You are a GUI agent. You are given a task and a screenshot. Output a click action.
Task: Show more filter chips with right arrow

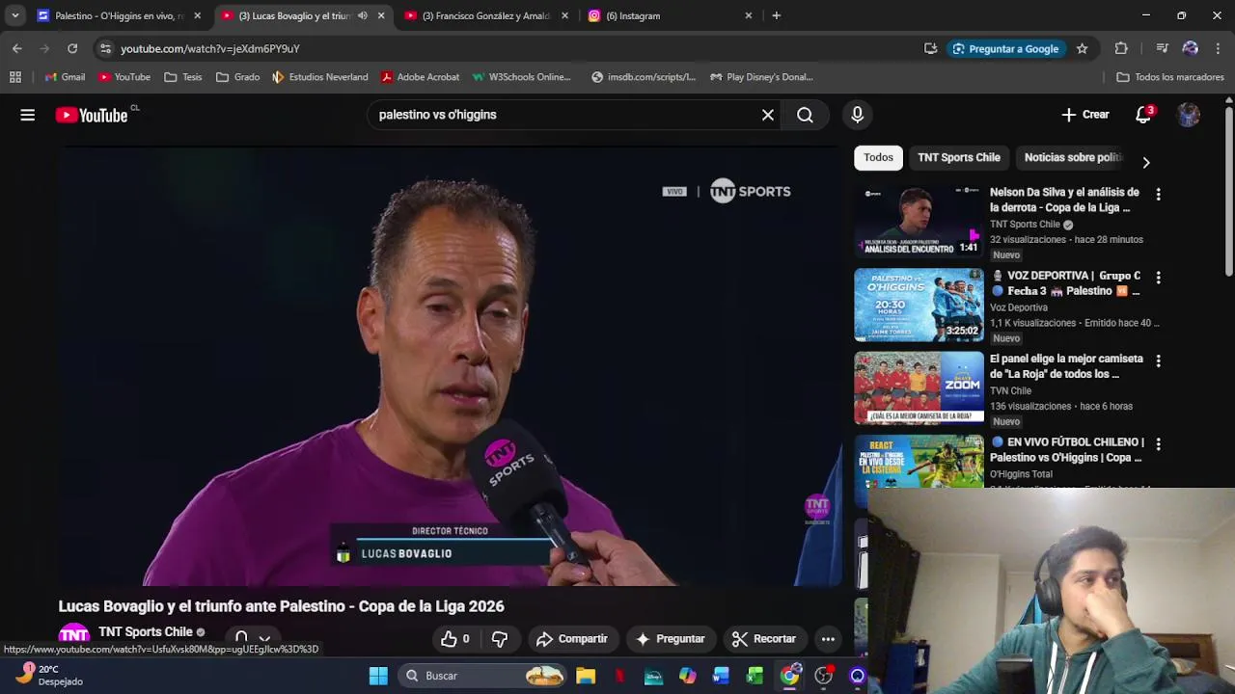click(x=1145, y=162)
